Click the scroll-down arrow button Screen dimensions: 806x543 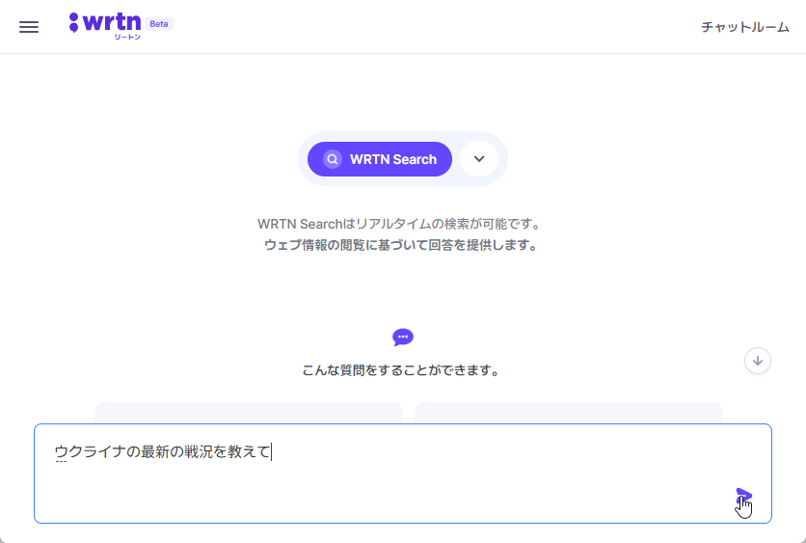click(757, 361)
